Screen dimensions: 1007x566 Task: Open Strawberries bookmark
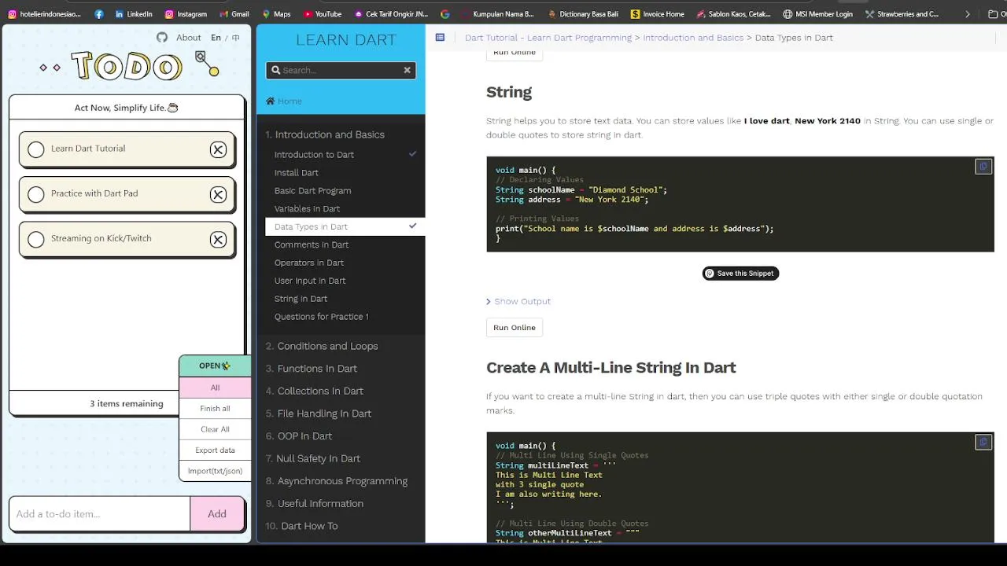tap(902, 14)
